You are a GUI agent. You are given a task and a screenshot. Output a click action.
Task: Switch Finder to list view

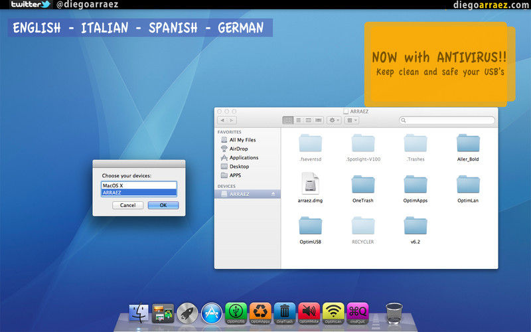(x=298, y=120)
